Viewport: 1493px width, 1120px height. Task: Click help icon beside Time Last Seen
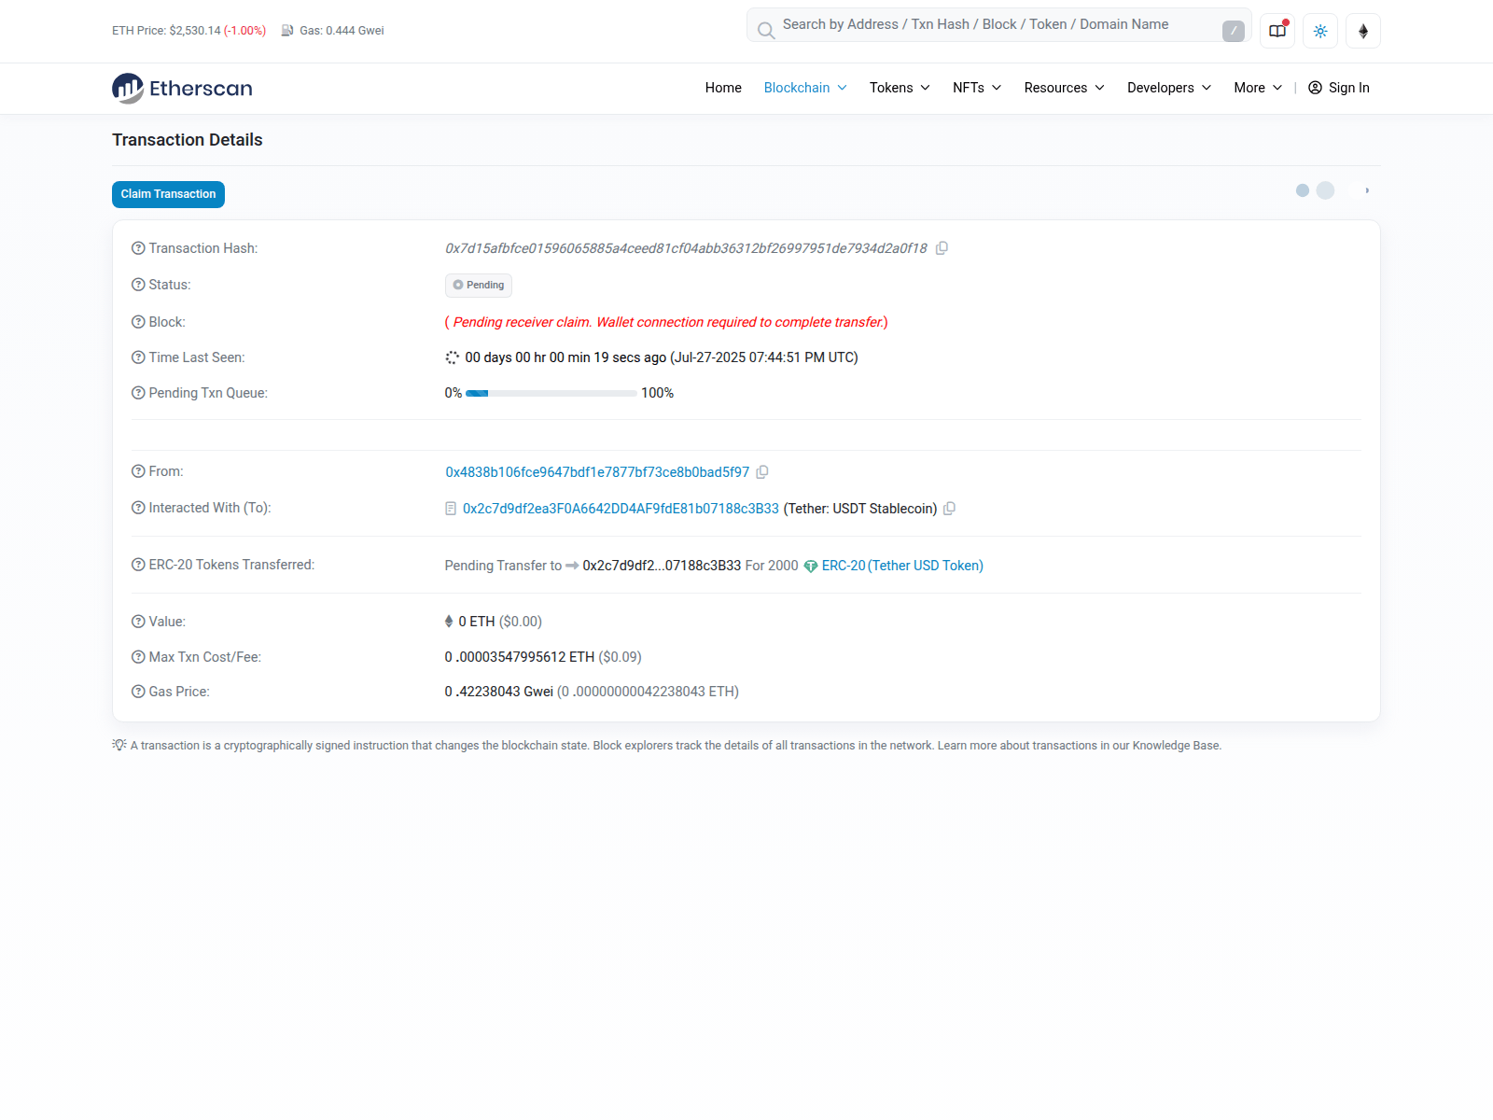[138, 357]
